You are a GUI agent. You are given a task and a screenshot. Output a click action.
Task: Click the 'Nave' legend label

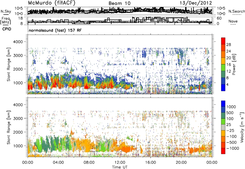pos(233,21)
